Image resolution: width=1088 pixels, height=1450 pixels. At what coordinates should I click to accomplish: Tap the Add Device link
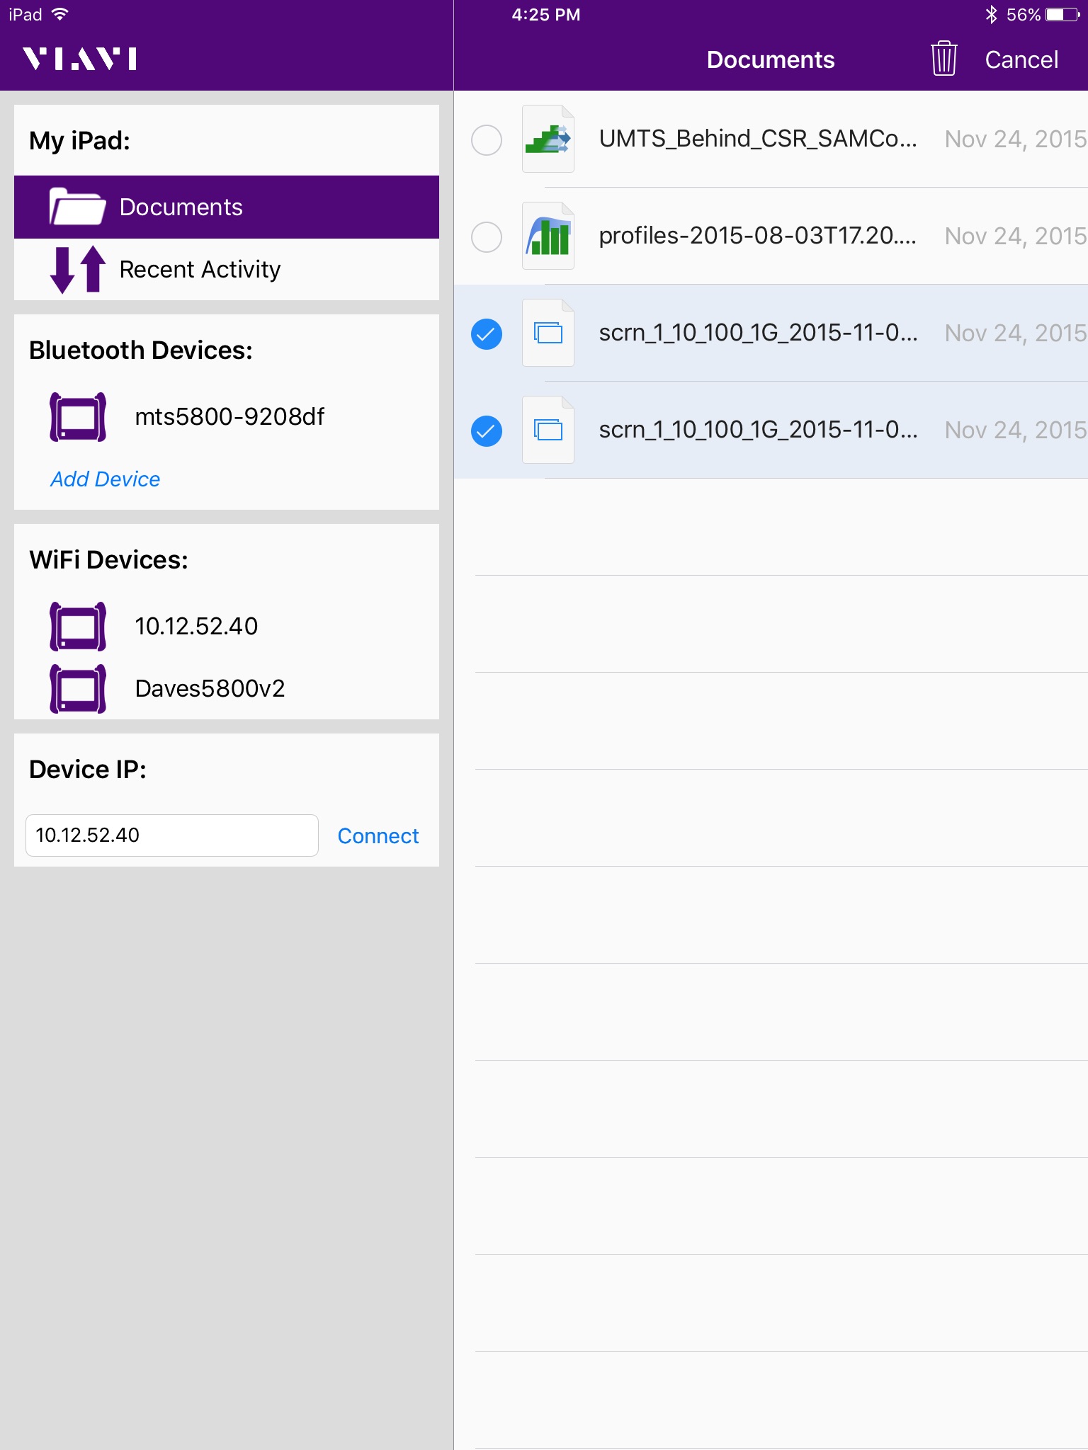105,479
